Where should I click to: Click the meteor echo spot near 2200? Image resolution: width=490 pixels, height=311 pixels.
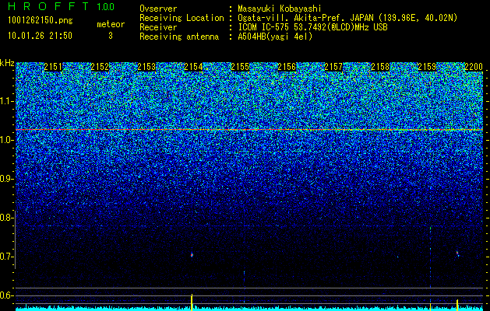tap(457, 253)
